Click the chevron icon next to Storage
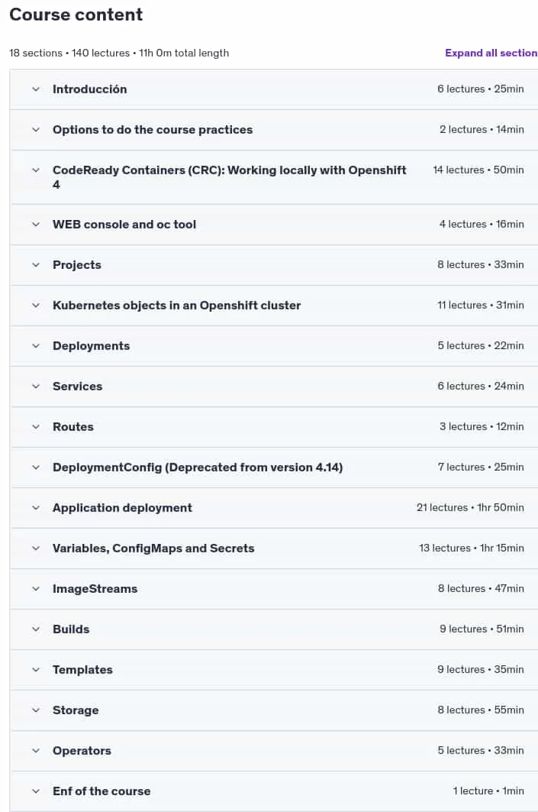 36,710
